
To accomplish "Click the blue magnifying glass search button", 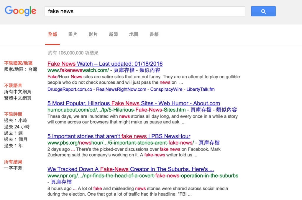I will pyautogui.click(x=263, y=11).
